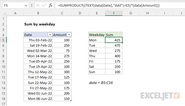
Task: Click the 'data = B5:C16' note cell
Action: [101, 83]
